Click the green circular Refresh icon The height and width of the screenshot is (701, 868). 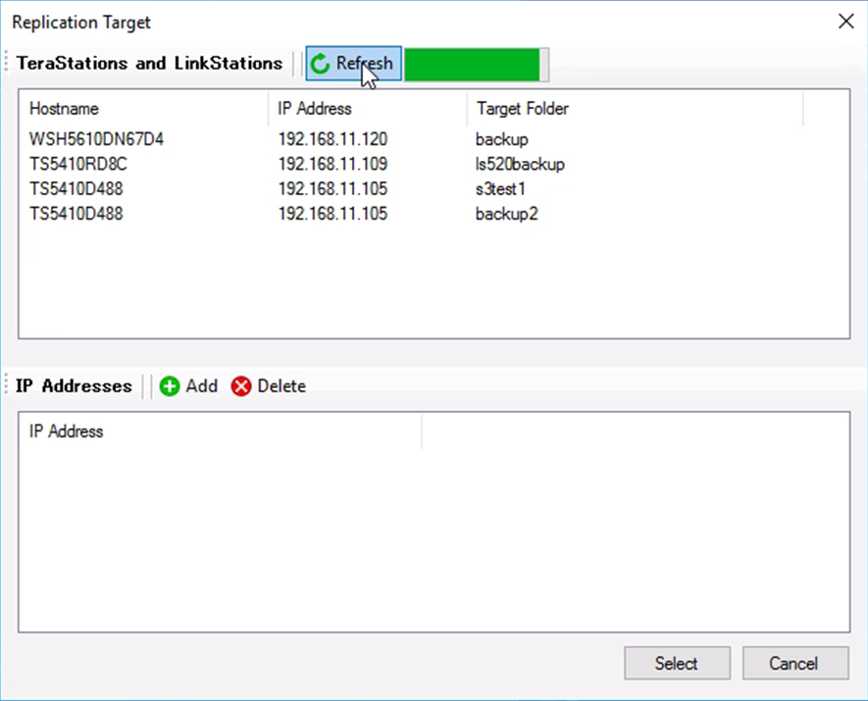(x=320, y=65)
